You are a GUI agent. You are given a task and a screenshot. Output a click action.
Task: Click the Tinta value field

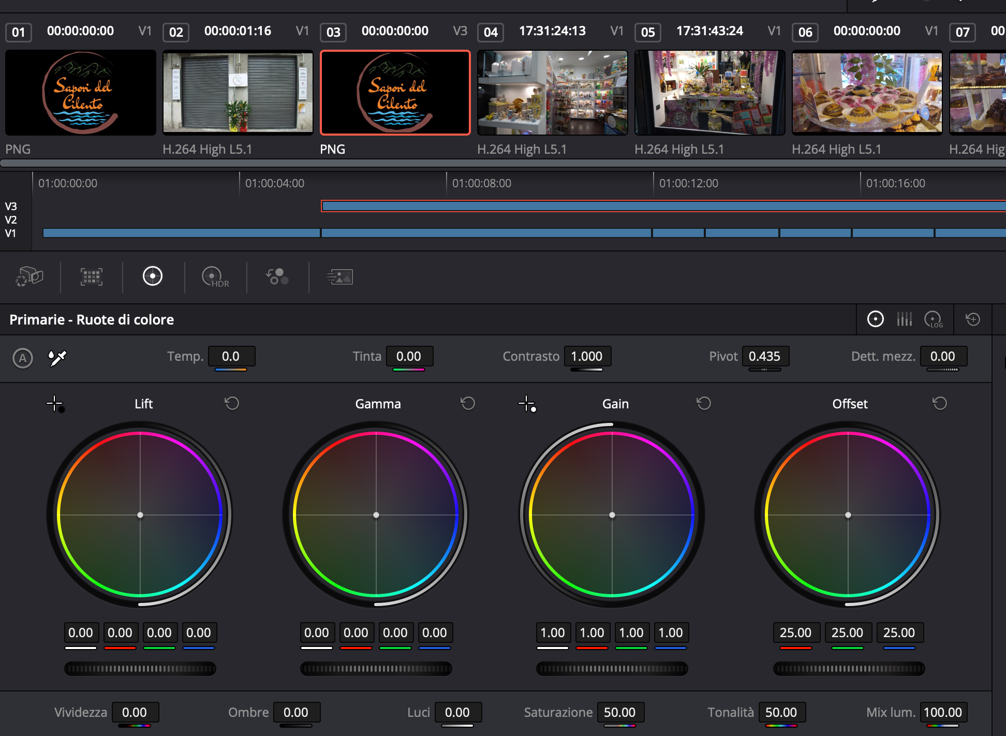click(x=409, y=356)
